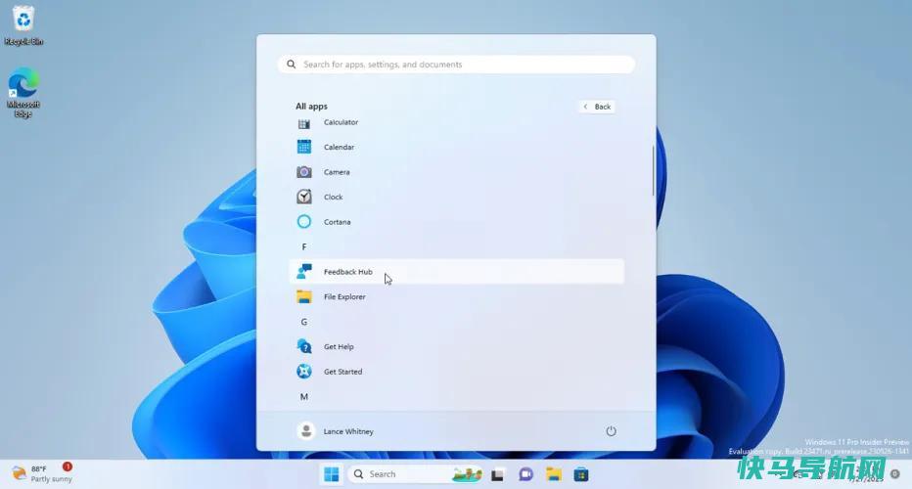Click the letter G section header
912x489 pixels.
(x=304, y=322)
